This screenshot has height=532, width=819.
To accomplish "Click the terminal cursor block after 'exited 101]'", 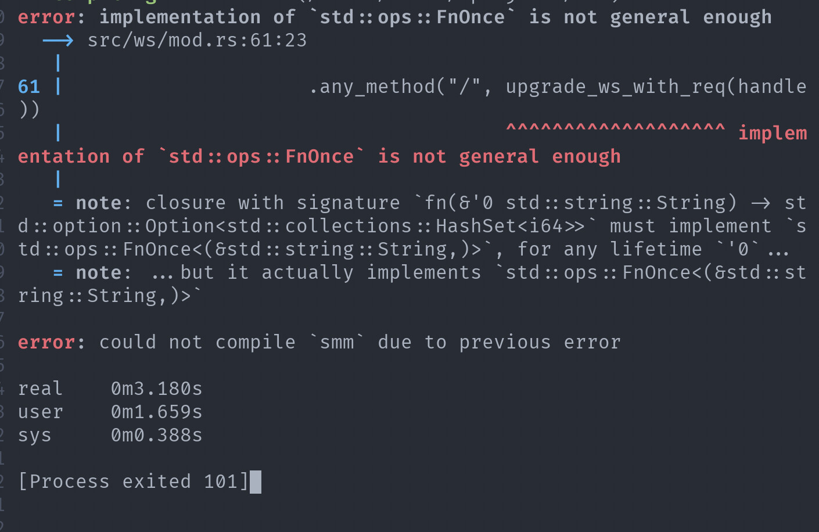I will (256, 482).
